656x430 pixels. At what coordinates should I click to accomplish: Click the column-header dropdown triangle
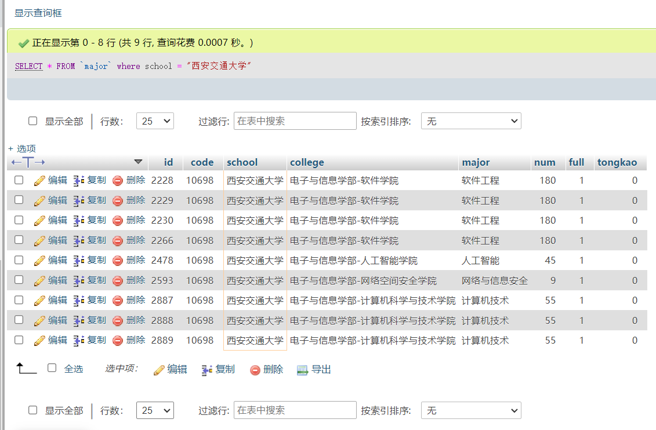138,162
